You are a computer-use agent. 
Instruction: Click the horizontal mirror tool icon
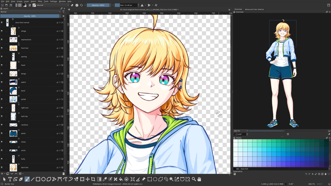coord(142,5)
